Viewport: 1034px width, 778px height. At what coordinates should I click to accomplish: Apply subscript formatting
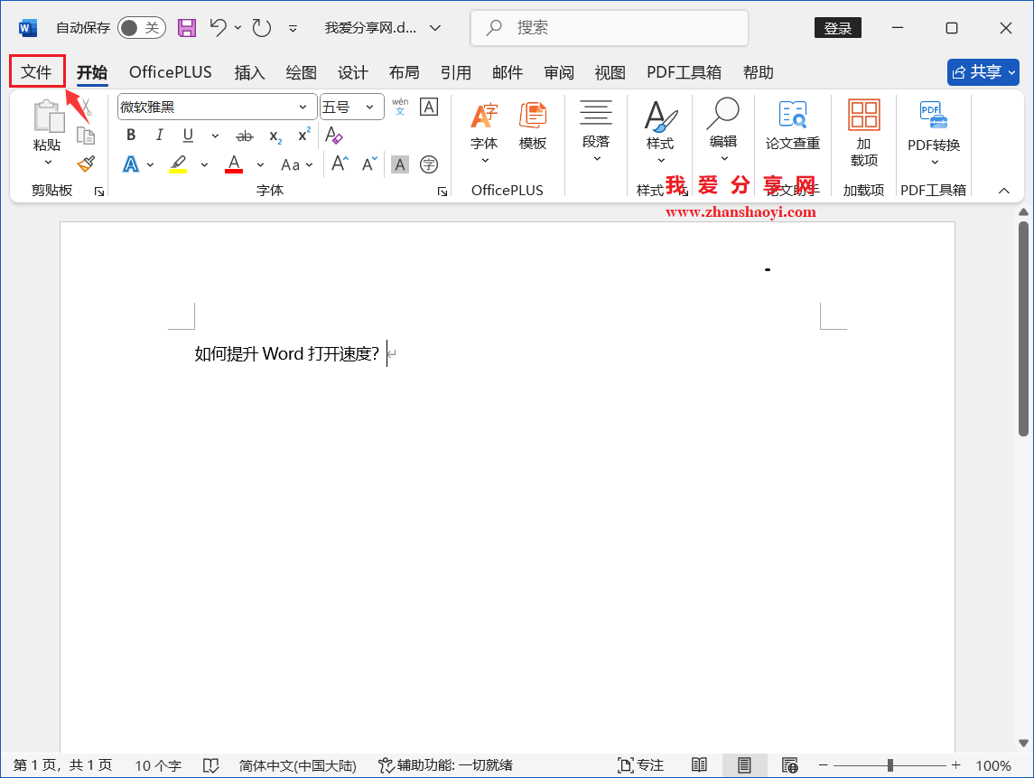click(x=275, y=136)
